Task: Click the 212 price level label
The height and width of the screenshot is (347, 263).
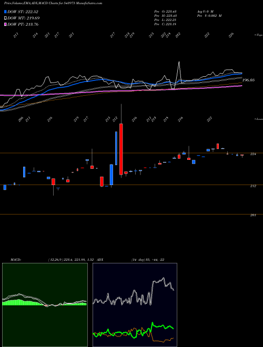Action: 253,186
